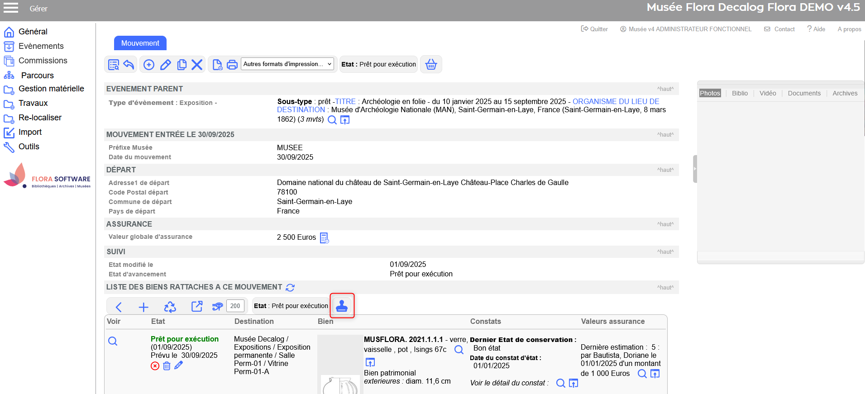Click the red circled X in the Etat column

click(155, 366)
